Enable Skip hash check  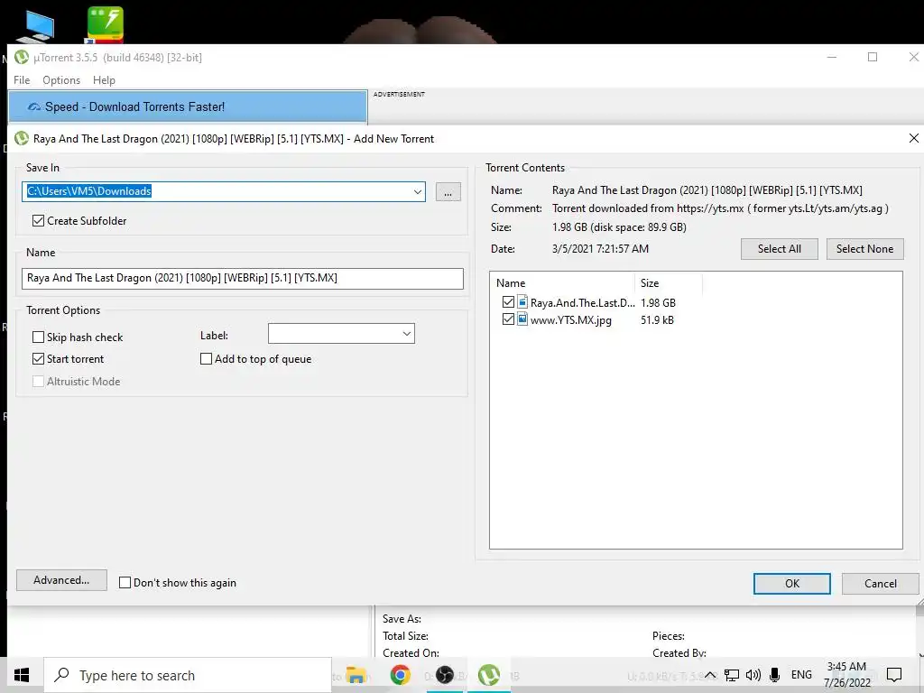tap(38, 337)
